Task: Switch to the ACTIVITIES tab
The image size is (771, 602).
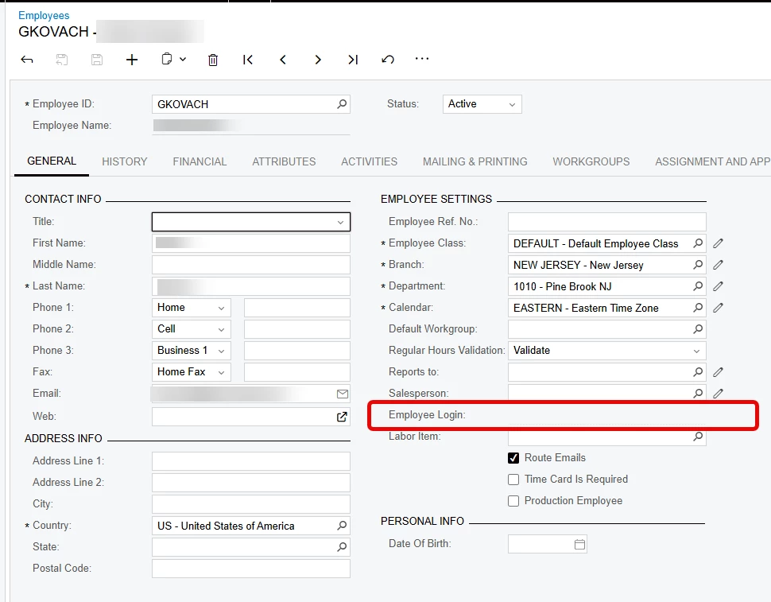Action: (x=369, y=161)
